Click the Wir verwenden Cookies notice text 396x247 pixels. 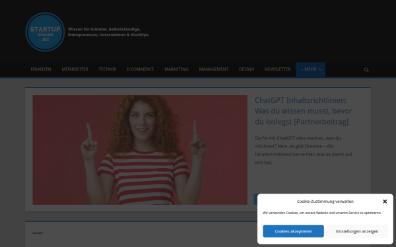click(322, 213)
